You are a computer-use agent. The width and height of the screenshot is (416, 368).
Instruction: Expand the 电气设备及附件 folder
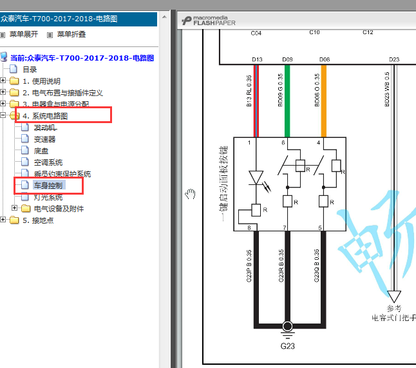click(15, 208)
